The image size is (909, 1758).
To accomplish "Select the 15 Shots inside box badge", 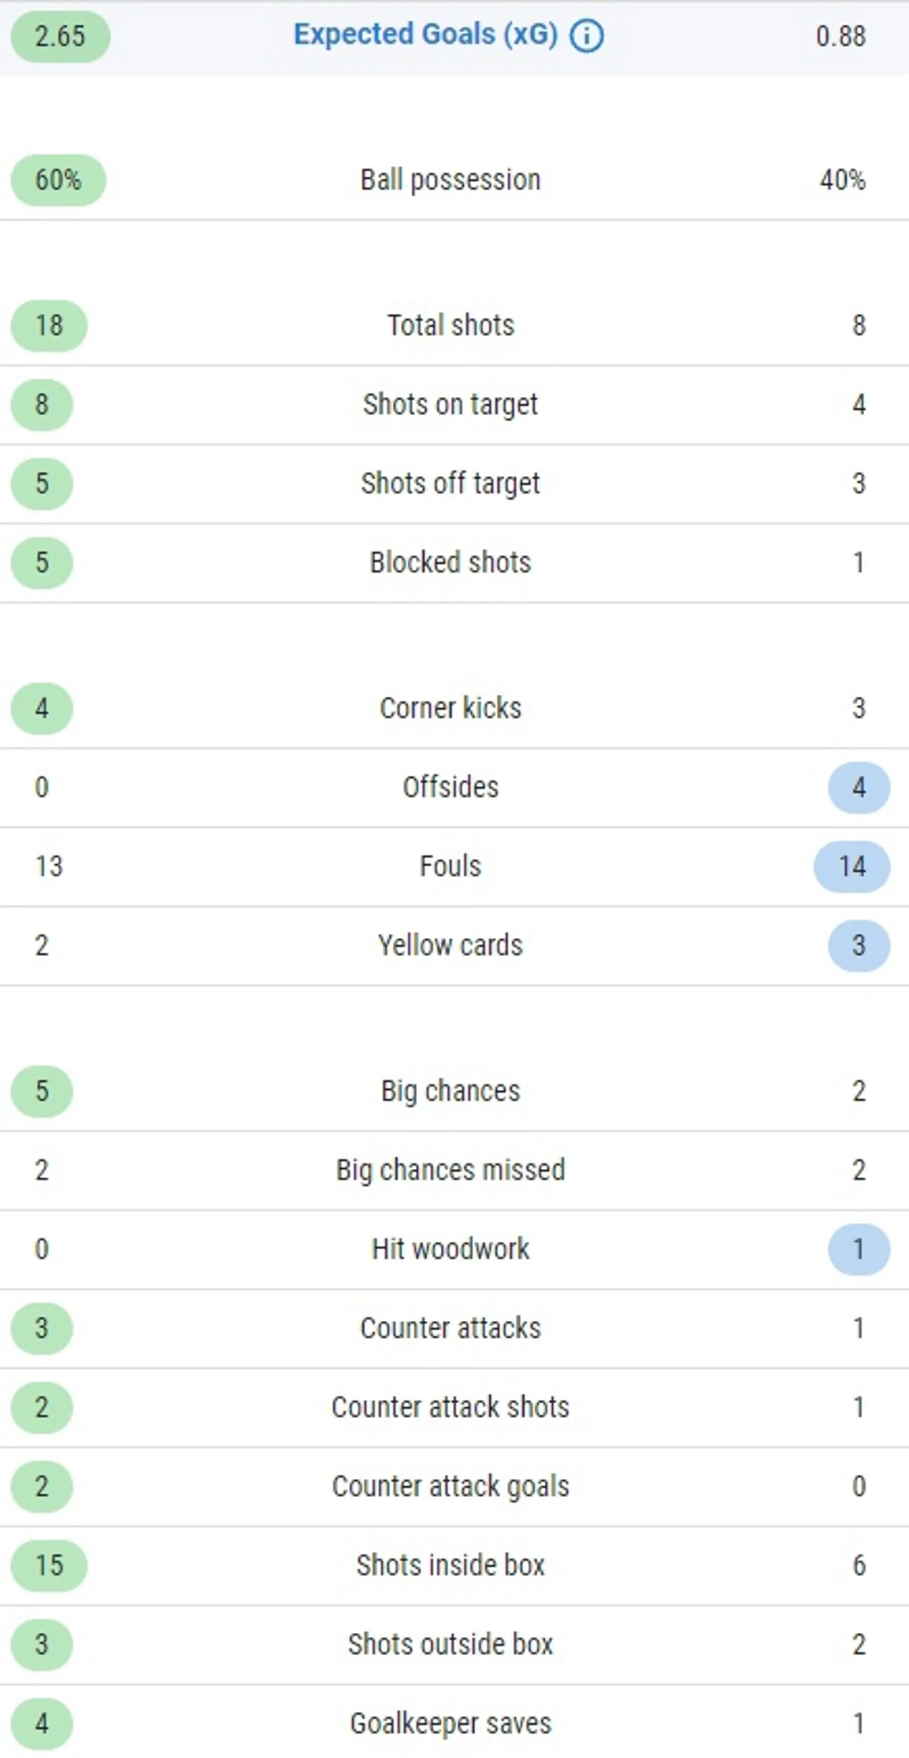I will point(49,1566).
